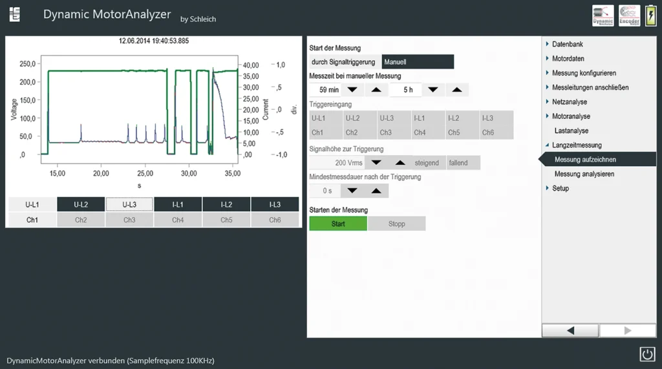Viewport: 662px width, 369px height.
Task: Decrease the minutes measurement time
Action: [352, 90]
